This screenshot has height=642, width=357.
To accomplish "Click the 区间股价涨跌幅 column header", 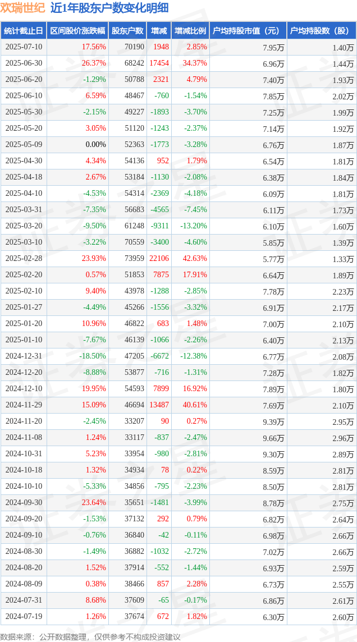I will (77, 31).
